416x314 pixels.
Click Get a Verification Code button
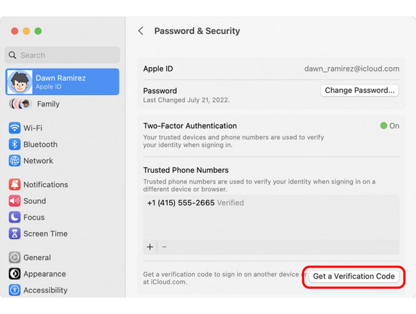[354, 277]
